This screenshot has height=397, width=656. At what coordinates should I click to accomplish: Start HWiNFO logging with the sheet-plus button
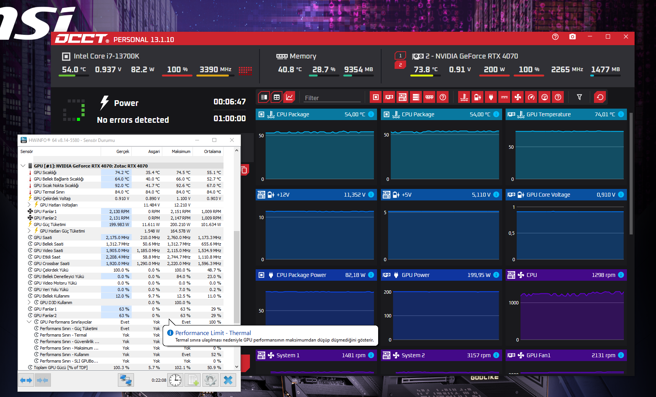coord(193,380)
